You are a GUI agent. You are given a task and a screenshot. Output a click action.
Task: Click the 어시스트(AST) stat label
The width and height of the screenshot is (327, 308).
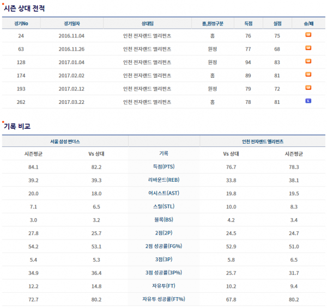pos(163,193)
